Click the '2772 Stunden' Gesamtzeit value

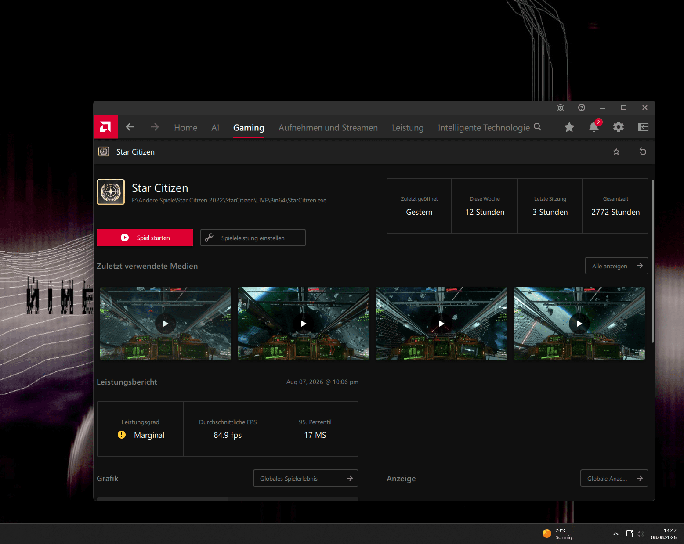(615, 212)
